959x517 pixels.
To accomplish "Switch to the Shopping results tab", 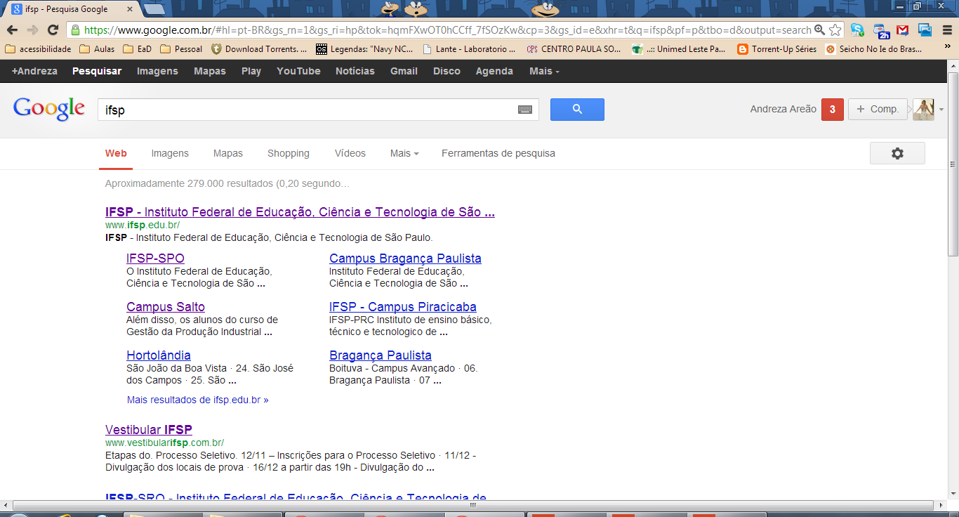I will [x=289, y=153].
